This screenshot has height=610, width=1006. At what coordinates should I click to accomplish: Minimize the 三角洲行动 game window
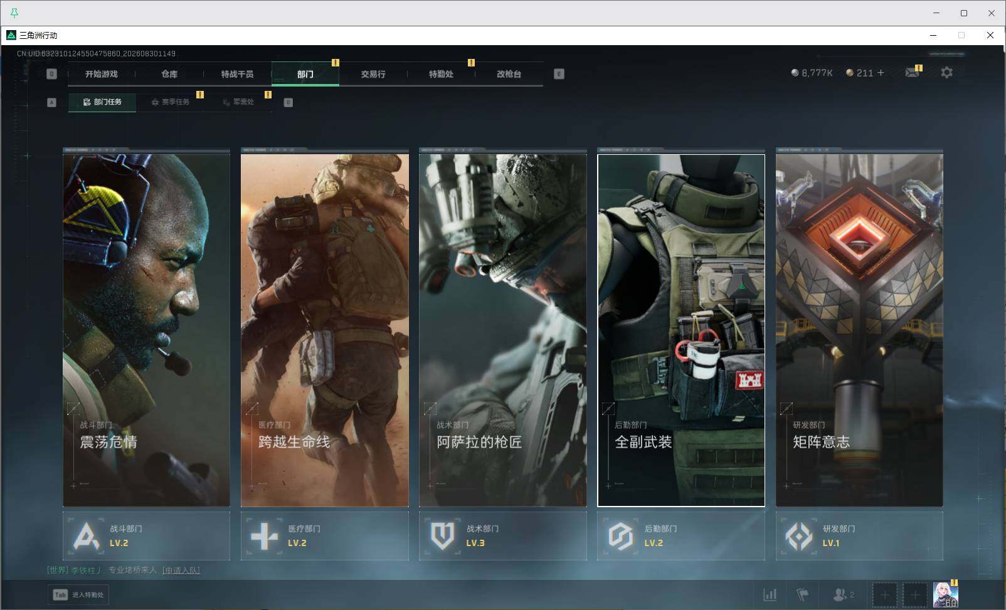click(x=933, y=35)
